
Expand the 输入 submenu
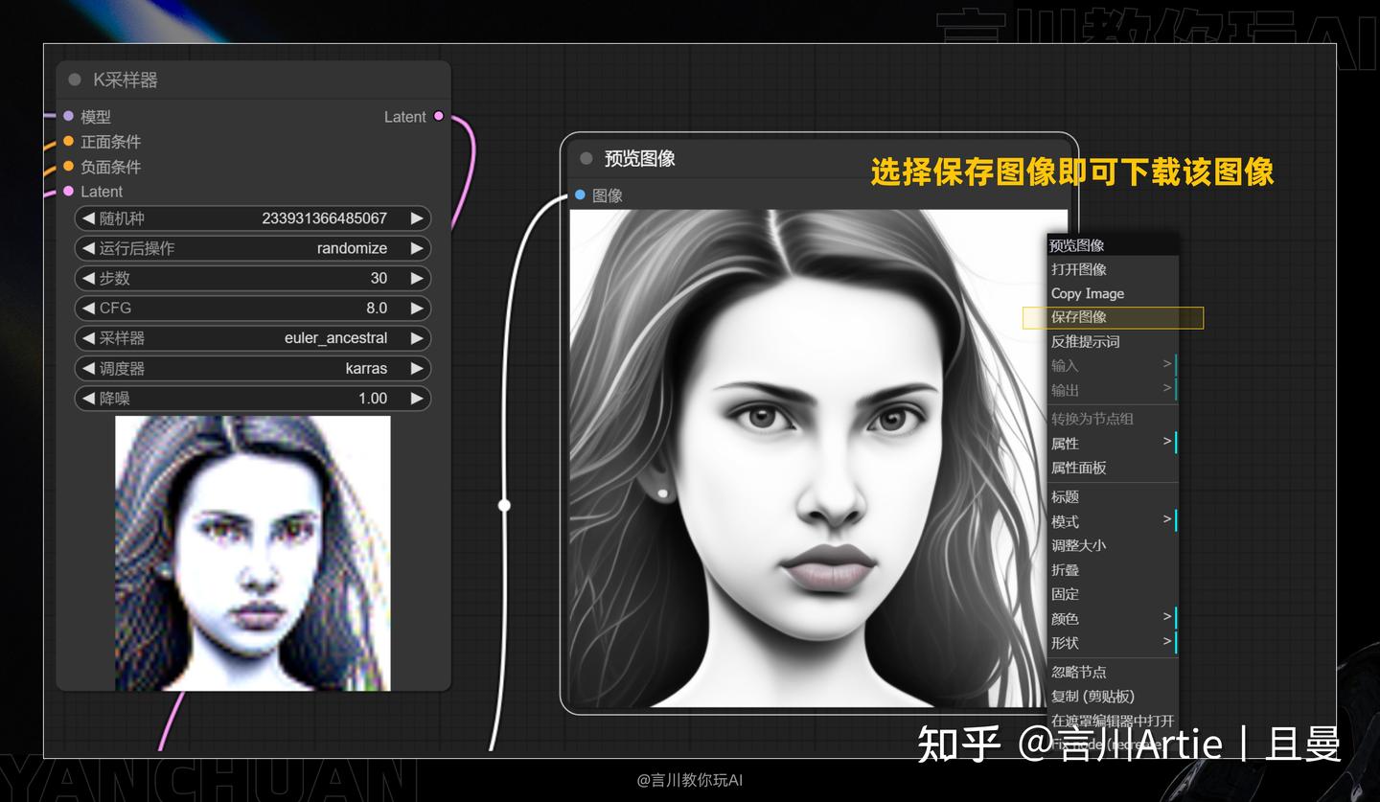click(1113, 365)
